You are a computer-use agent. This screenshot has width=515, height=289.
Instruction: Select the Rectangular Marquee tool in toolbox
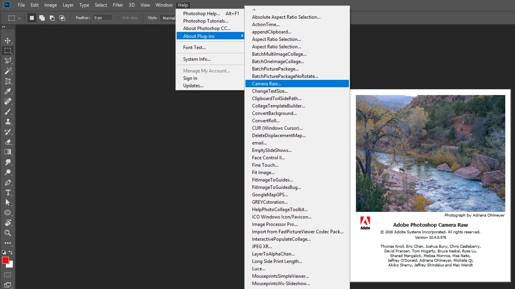click(8, 51)
